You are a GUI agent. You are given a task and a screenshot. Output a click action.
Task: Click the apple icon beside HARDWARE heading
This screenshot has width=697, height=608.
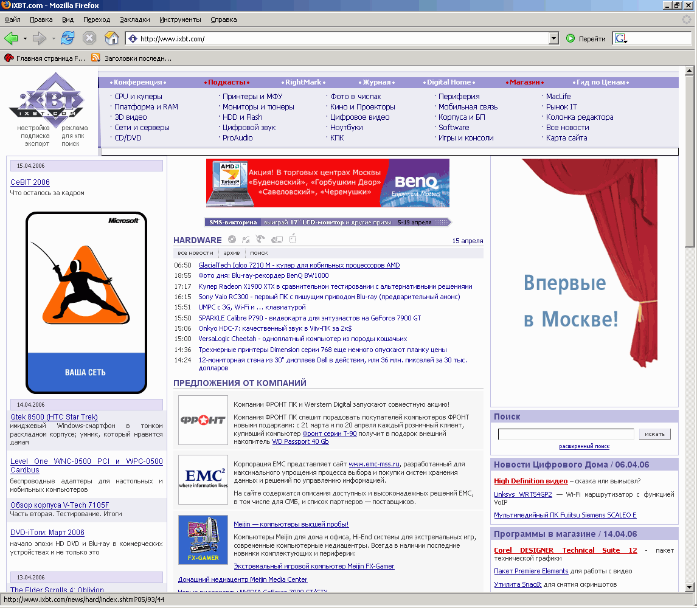(x=293, y=239)
